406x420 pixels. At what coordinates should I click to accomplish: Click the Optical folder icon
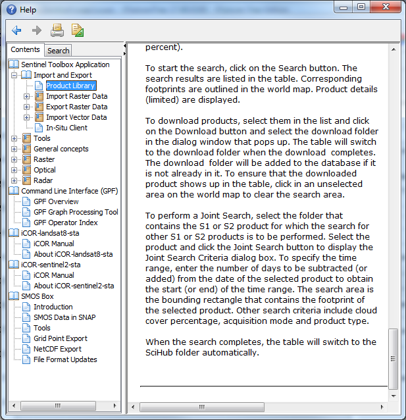click(x=26, y=170)
